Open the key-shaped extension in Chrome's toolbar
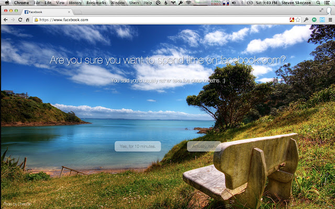The width and height of the screenshot is (335, 209). coord(306,20)
